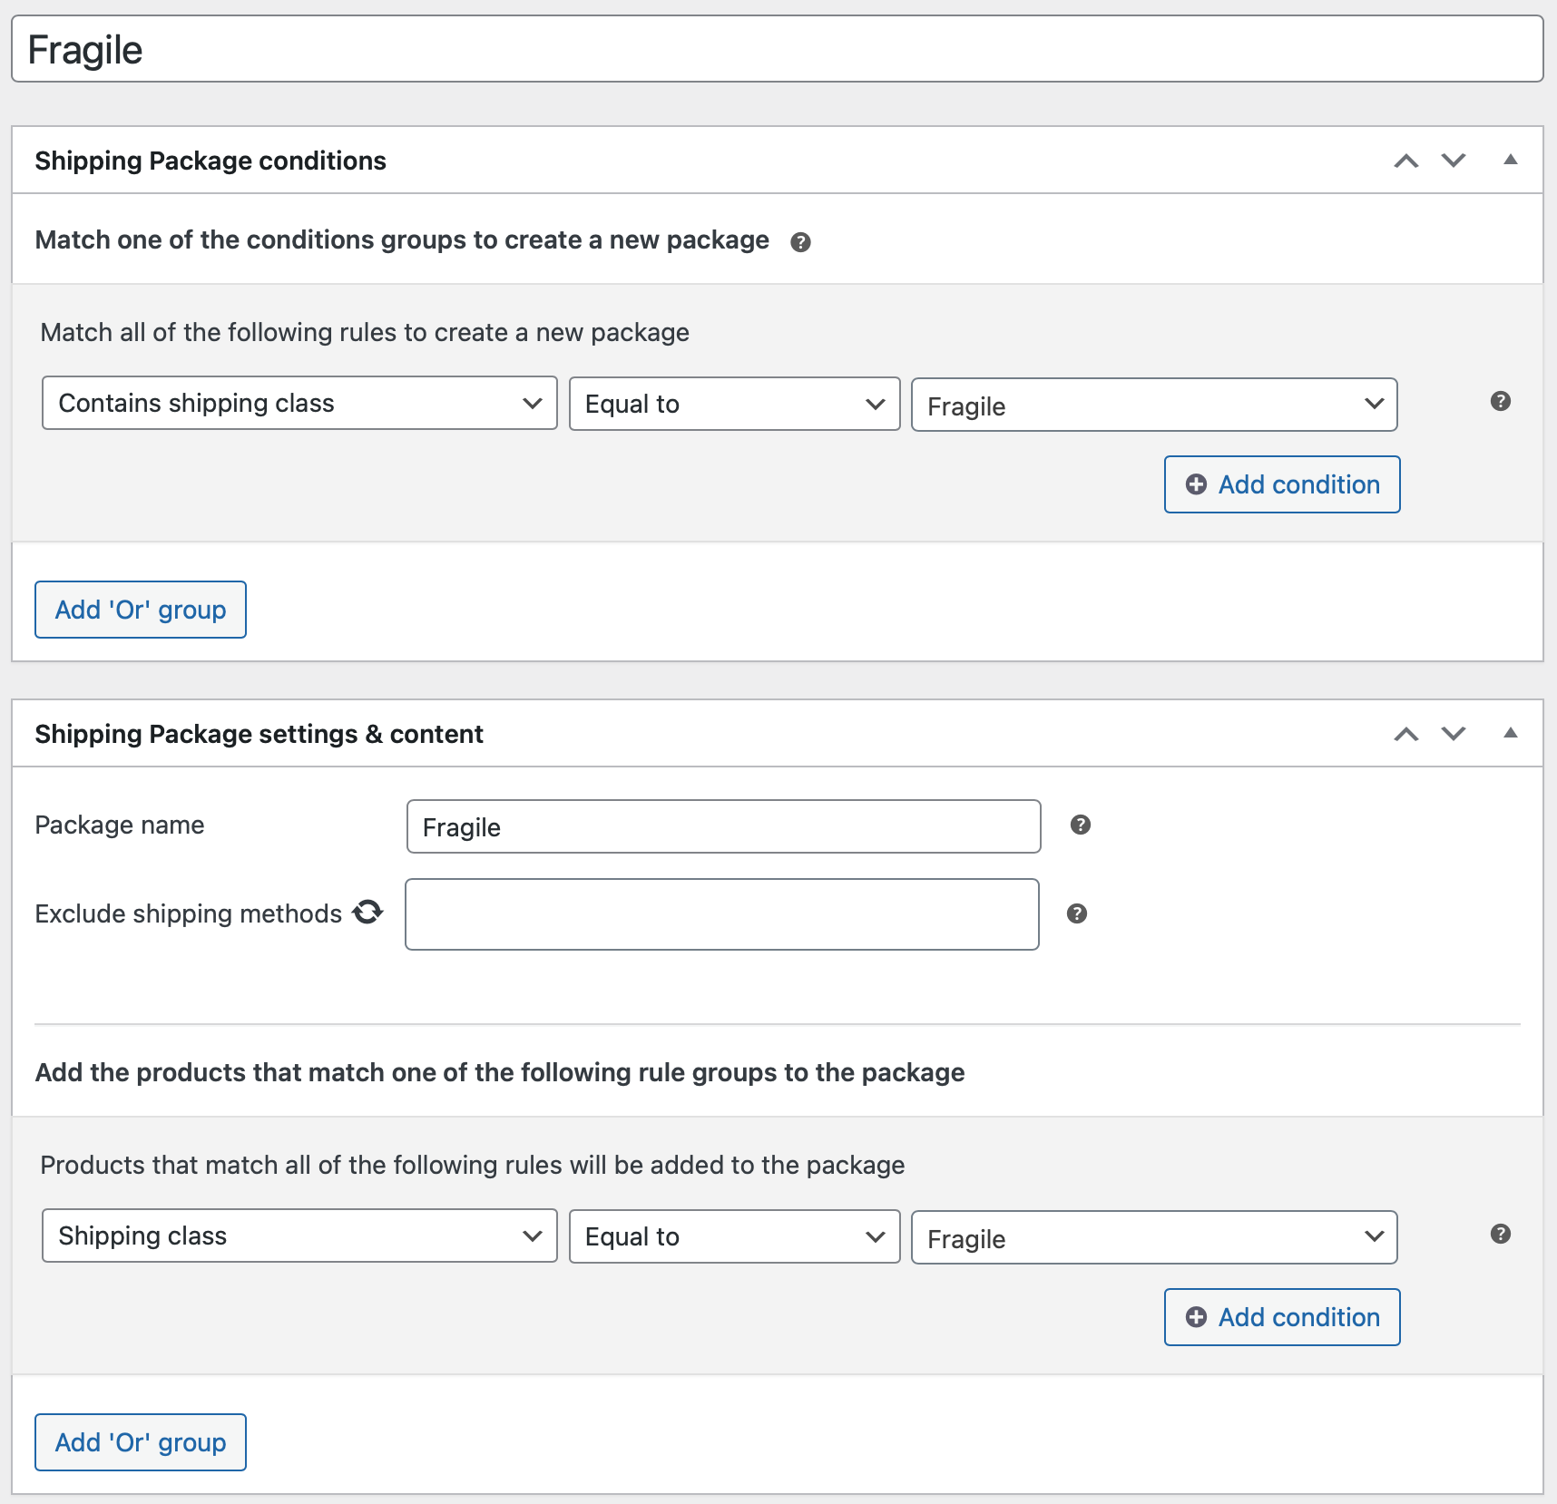Open Equal to dropdown in package conditions
This screenshot has height=1504, width=1557.
(734, 404)
